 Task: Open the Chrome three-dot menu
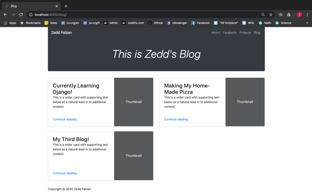tap(307, 15)
